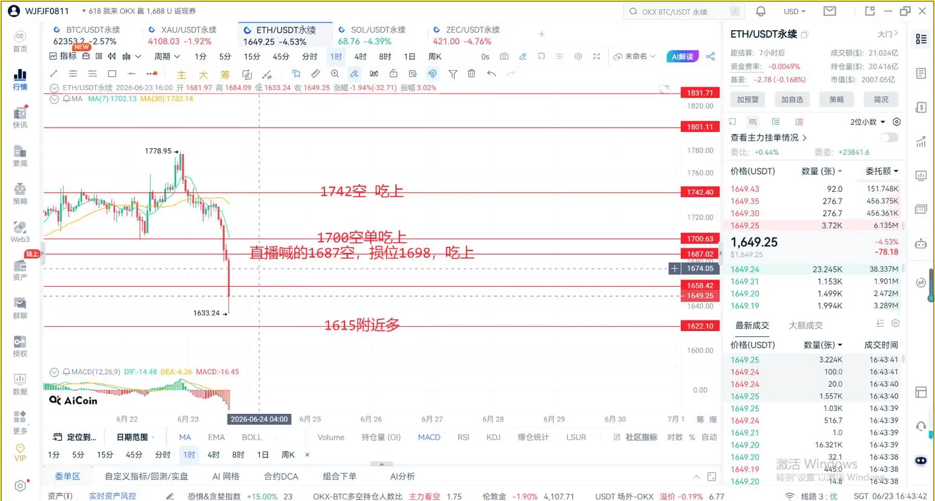935x501 pixels.
Task: Show only sell orders in order book
Action: [x=799, y=122]
